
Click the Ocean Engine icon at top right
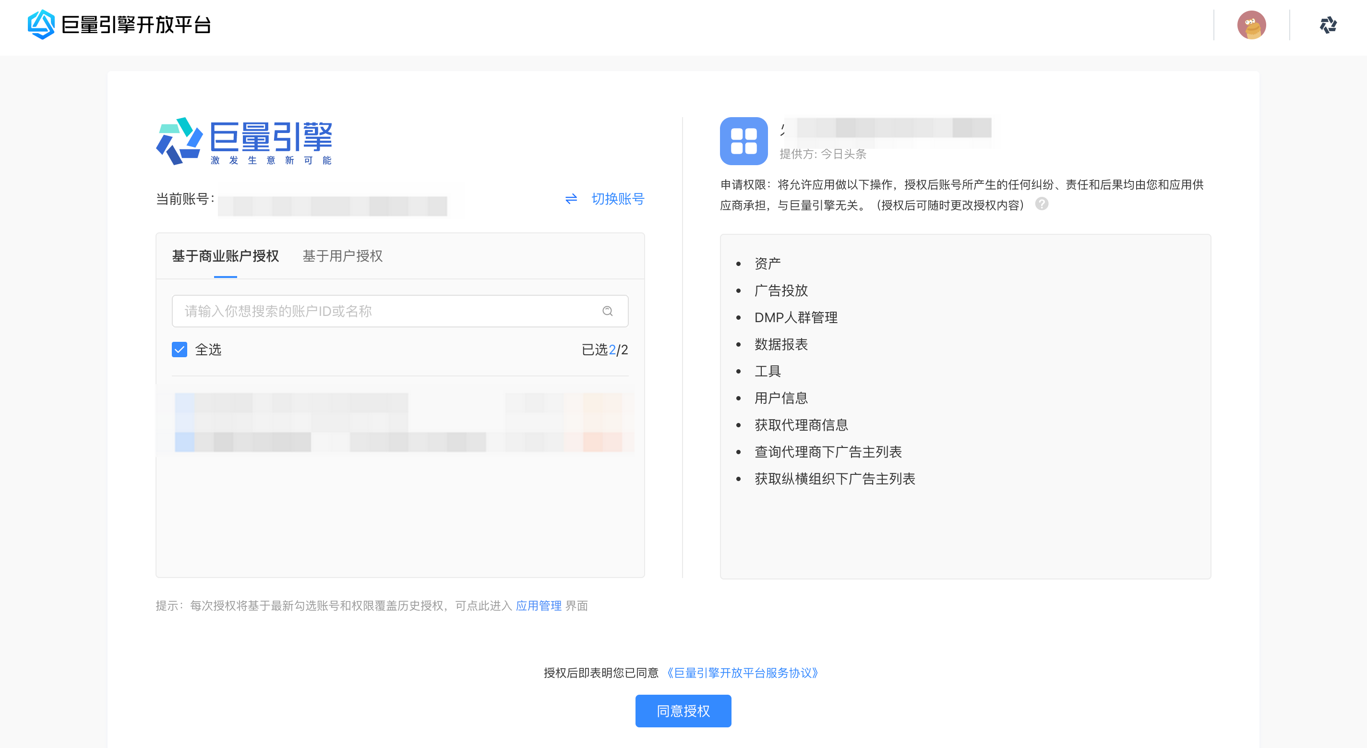pyautogui.click(x=1328, y=25)
